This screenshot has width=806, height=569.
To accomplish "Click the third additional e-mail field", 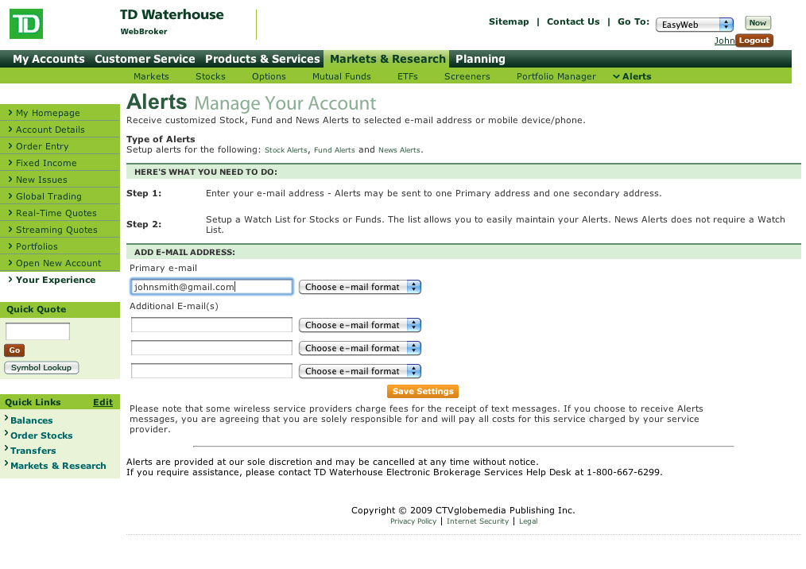I will 211,371.
